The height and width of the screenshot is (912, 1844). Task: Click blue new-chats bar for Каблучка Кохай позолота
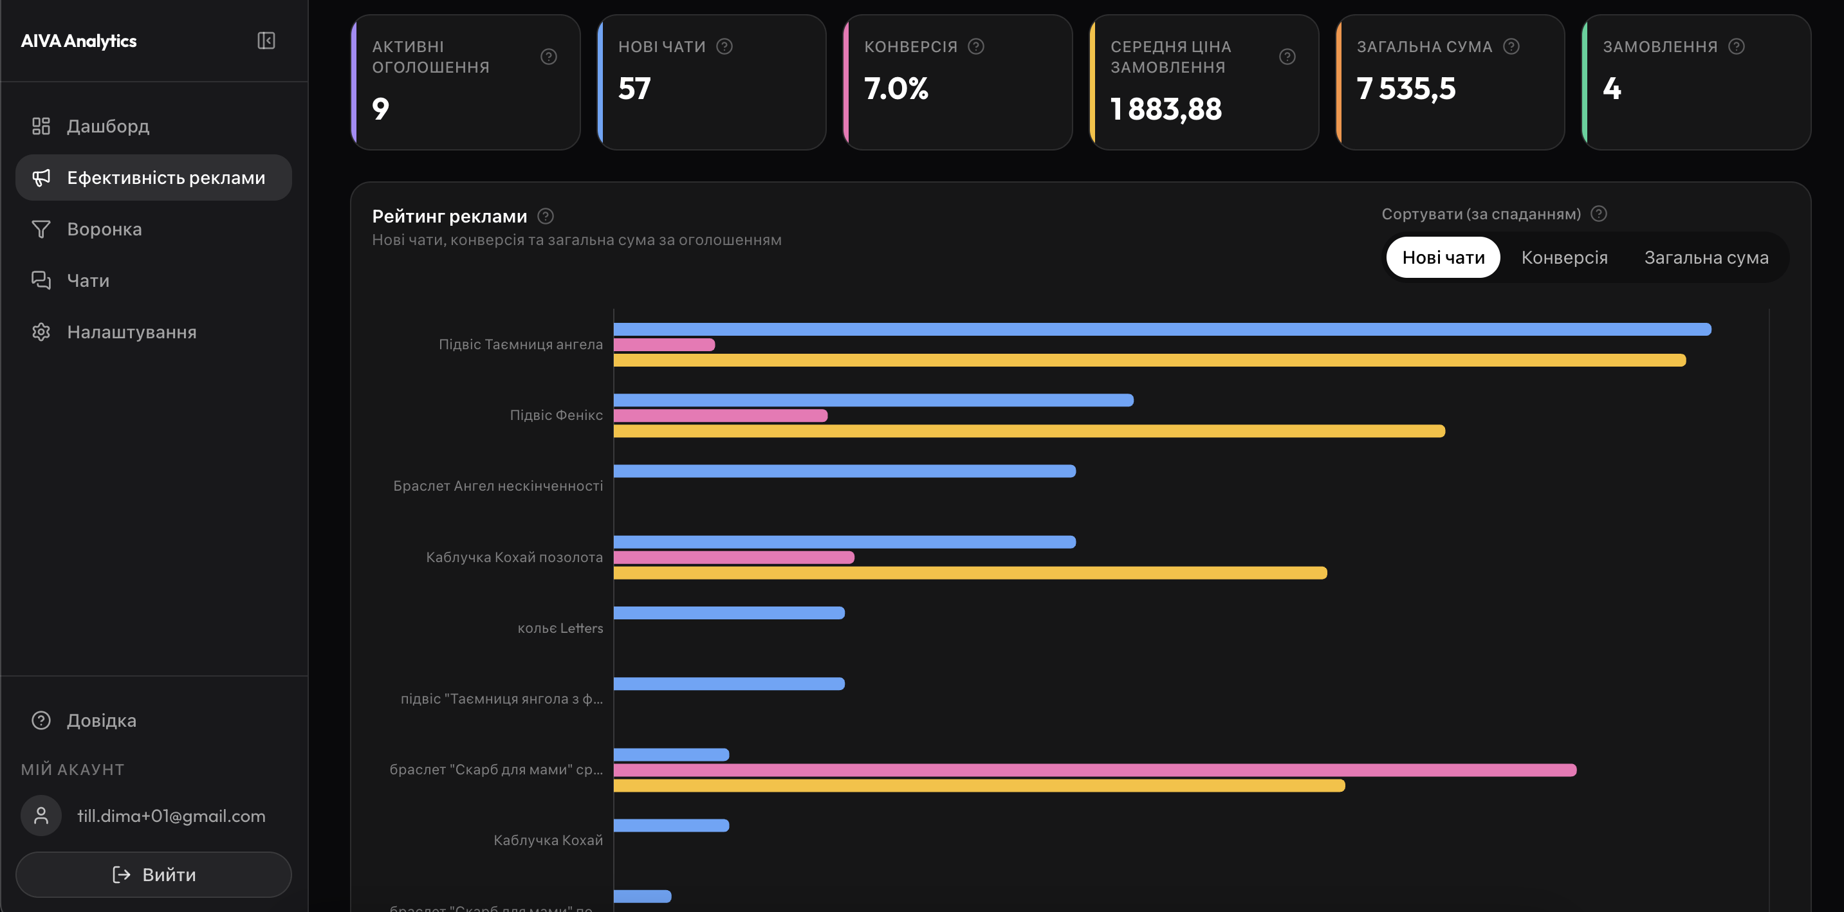[x=845, y=542]
